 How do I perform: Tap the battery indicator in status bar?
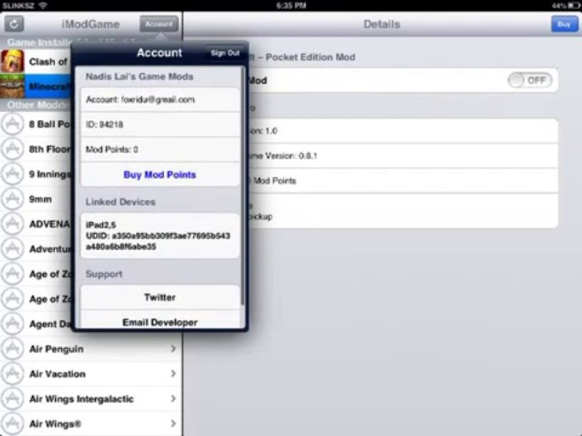tap(574, 5)
